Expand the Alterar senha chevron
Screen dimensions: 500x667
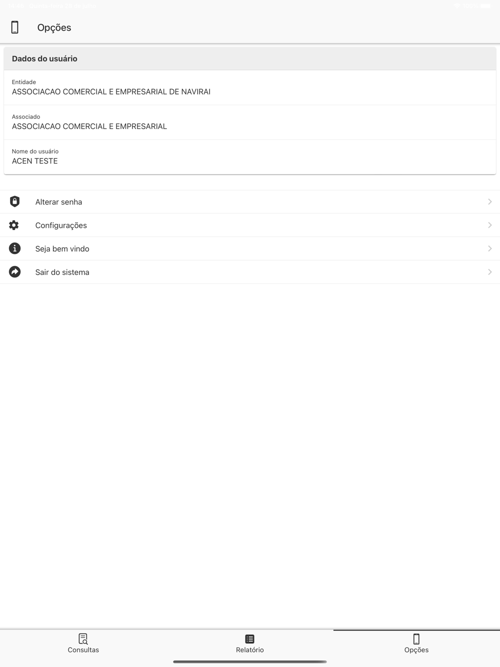[x=490, y=201]
